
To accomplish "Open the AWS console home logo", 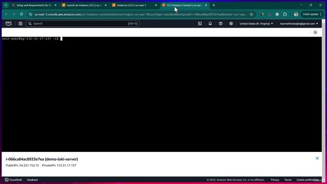I will pos(9,24).
